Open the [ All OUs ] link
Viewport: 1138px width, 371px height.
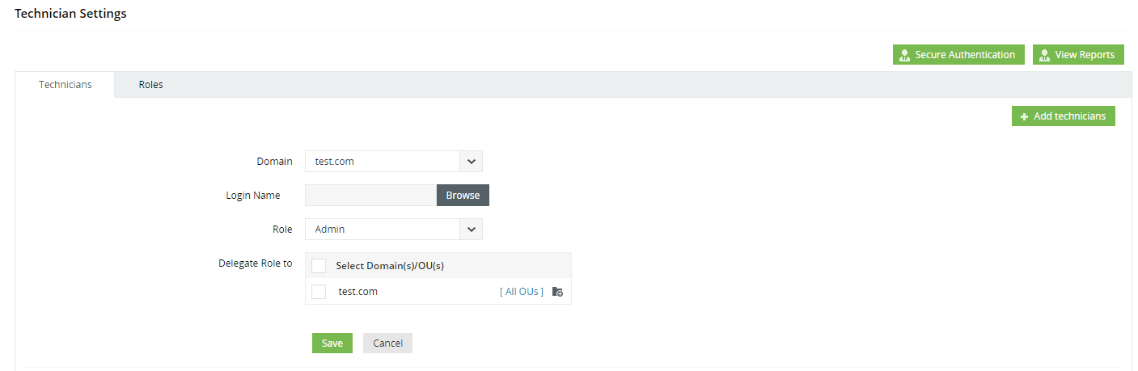[522, 292]
